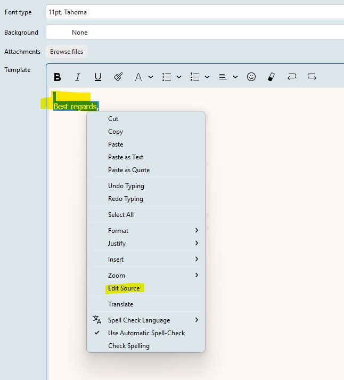The image size is (344, 380).
Task: Click the font color letter A icon
Action: [138, 77]
